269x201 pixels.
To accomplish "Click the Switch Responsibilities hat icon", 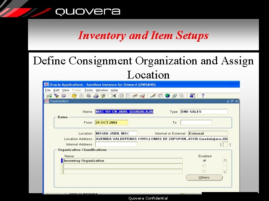I will click(89, 96).
